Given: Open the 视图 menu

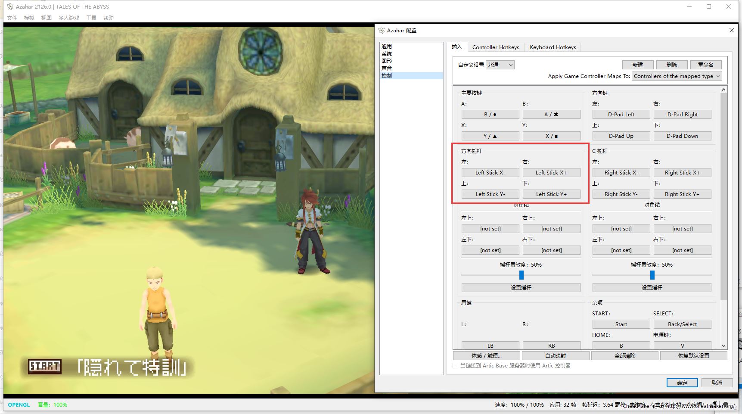Looking at the screenshot, I should [x=47, y=18].
